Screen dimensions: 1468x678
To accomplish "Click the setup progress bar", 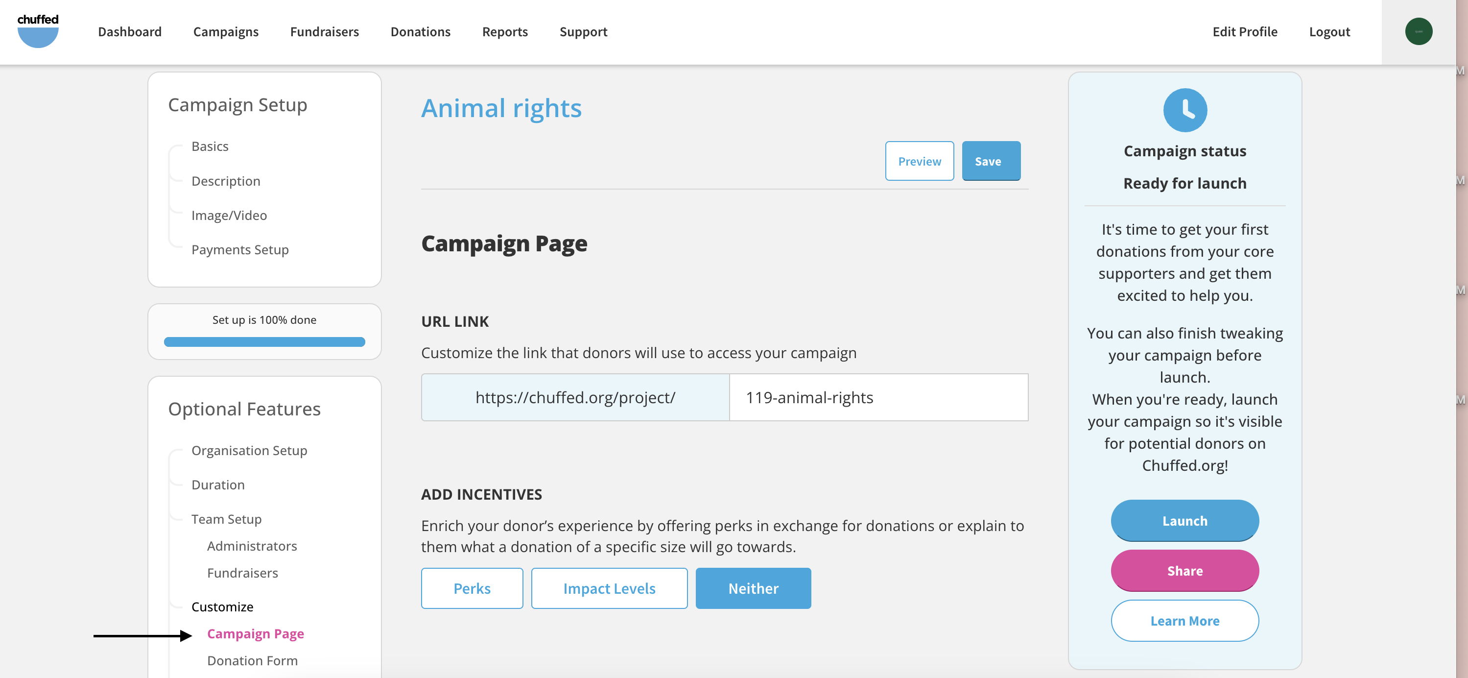I will 264,341.
